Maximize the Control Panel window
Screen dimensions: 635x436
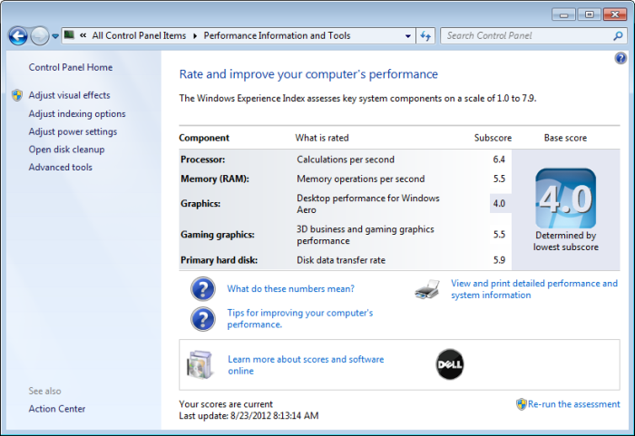coord(590,15)
